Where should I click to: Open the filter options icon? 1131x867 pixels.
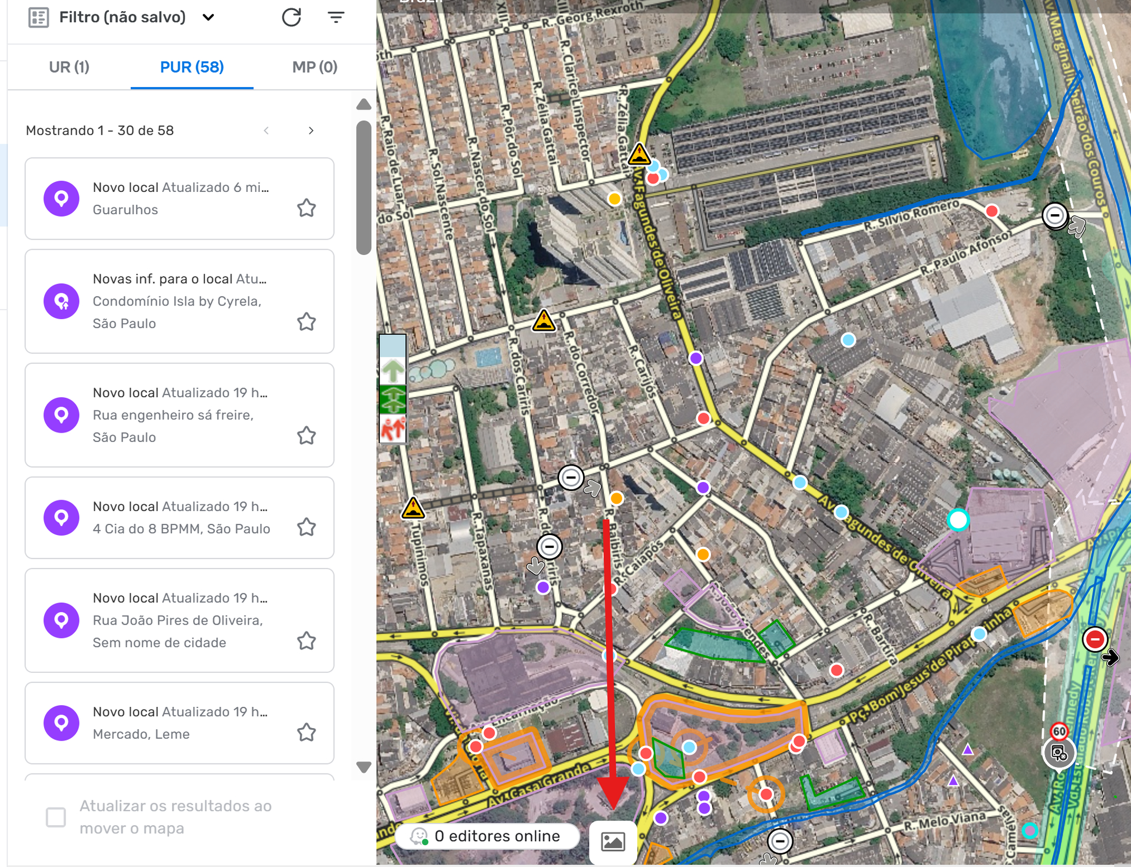[x=336, y=17]
